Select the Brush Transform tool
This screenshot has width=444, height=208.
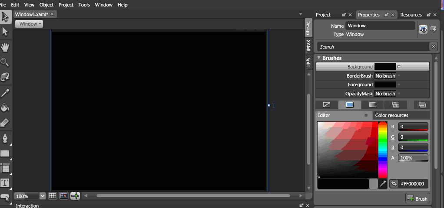5,123
